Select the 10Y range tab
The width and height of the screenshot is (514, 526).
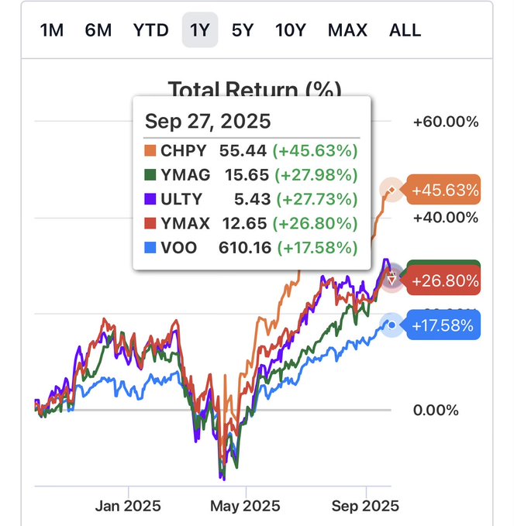[291, 30]
